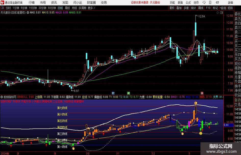
Task: Click the 2024年 label on date axis
Action: pos(5,153)
